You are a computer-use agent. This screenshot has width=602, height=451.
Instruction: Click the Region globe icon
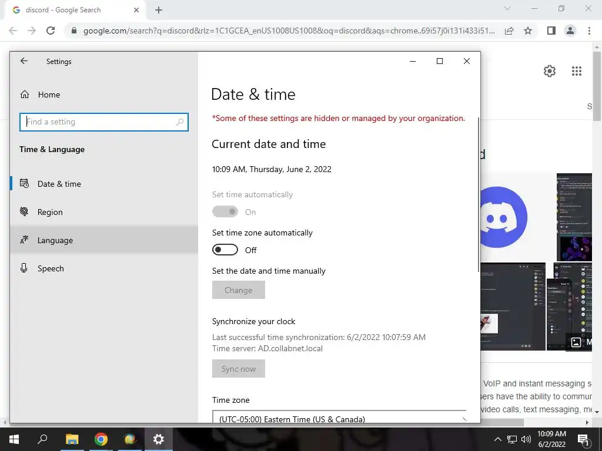point(24,211)
